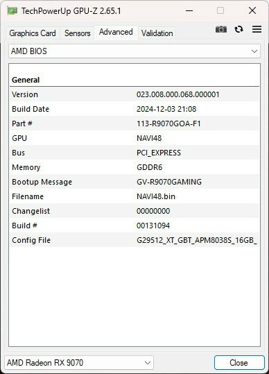Click the GPU value NAVI48

(149, 138)
